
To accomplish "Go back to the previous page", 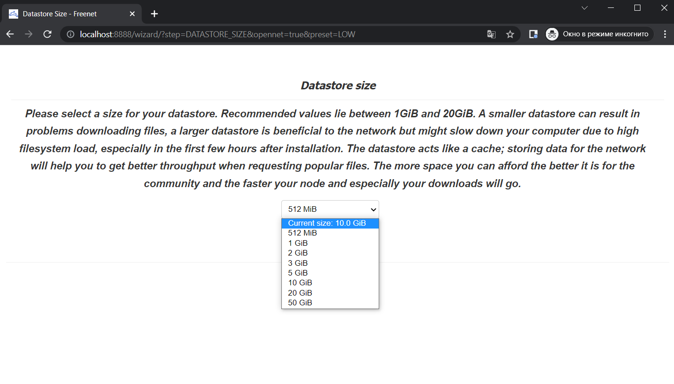I will [10, 34].
